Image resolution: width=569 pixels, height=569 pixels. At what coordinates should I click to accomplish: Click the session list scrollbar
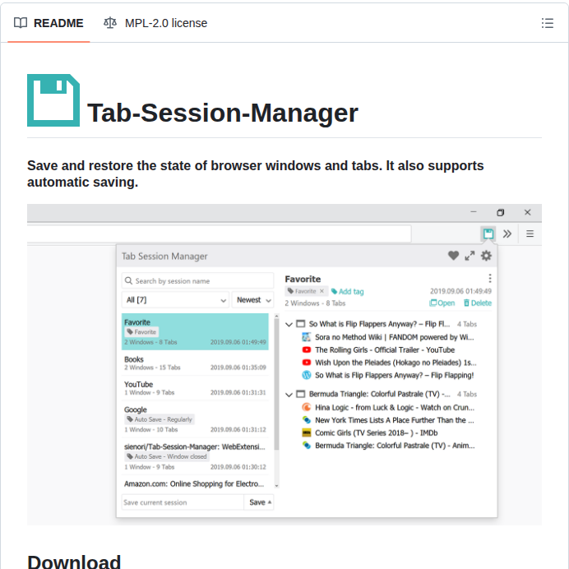click(x=276, y=385)
